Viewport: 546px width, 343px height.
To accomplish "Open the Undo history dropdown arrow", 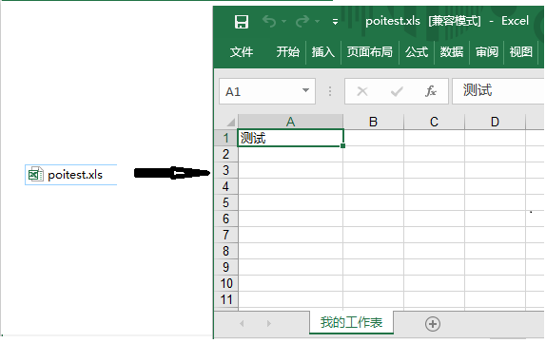I will (x=283, y=22).
